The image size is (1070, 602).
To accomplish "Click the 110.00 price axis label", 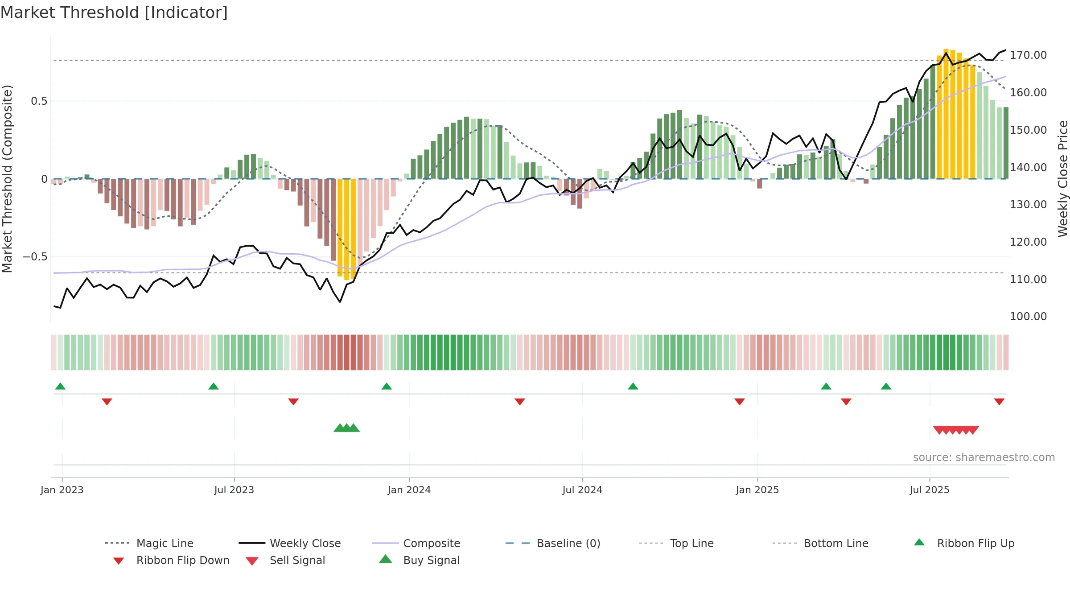I will click(x=1029, y=279).
